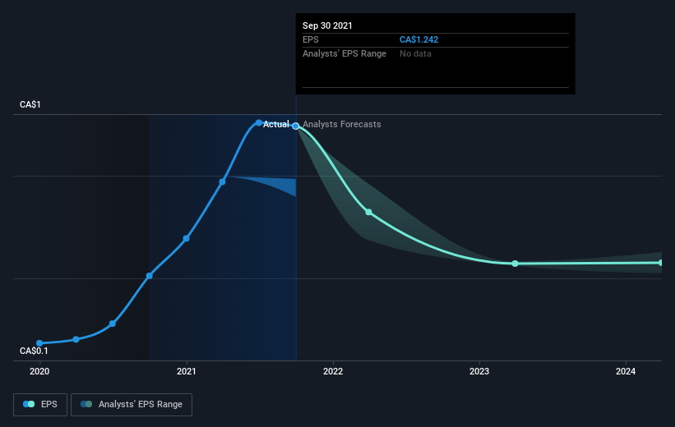
Task: Click the first EPS data point at 2020
Action: tap(39, 343)
